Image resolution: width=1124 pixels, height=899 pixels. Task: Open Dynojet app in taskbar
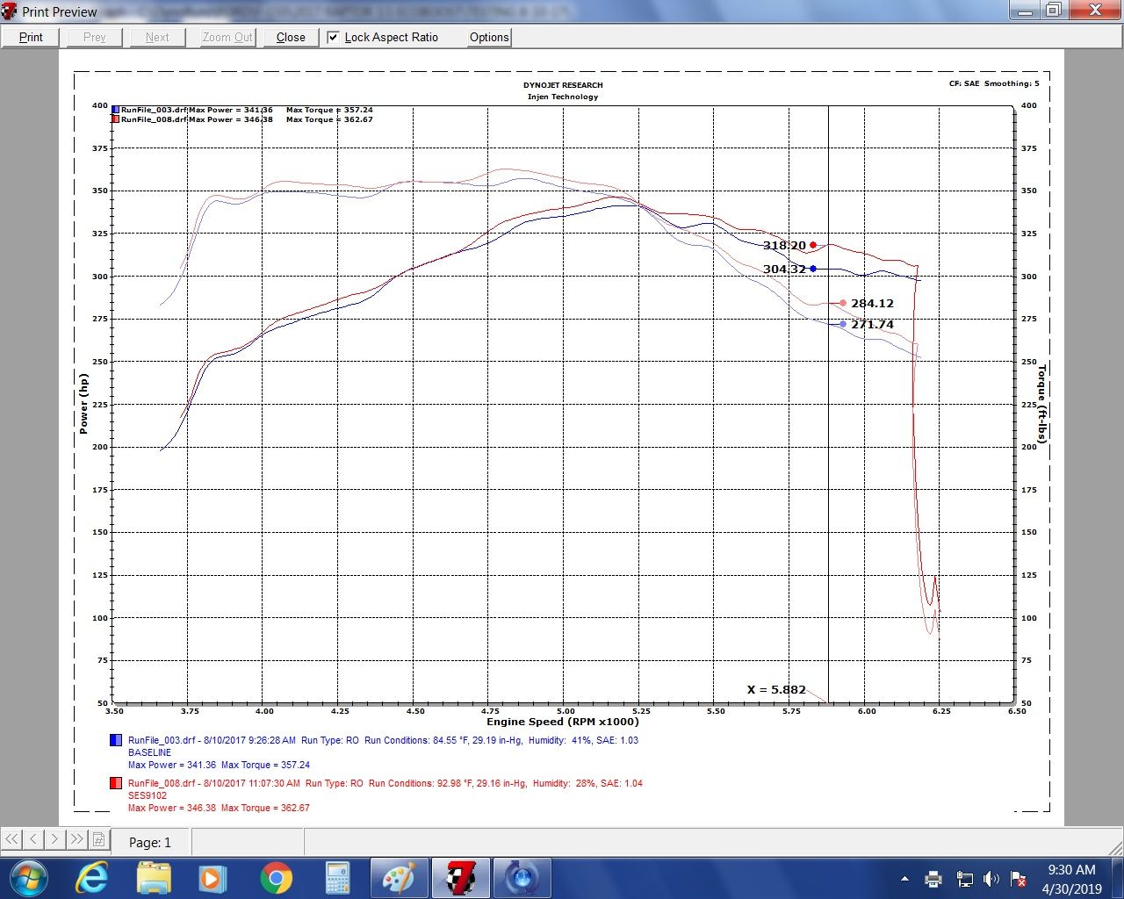(461, 877)
